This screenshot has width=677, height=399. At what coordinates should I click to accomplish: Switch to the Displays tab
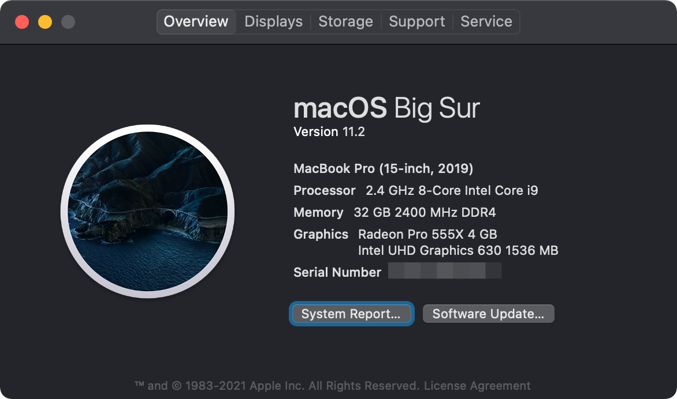click(273, 21)
